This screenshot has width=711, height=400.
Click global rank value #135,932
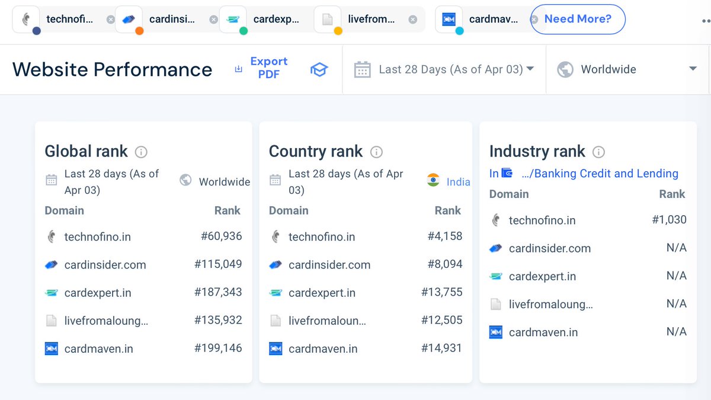click(218, 320)
